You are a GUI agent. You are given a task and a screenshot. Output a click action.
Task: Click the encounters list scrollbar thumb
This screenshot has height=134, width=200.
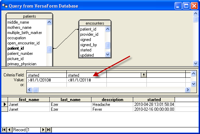tap(107, 45)
